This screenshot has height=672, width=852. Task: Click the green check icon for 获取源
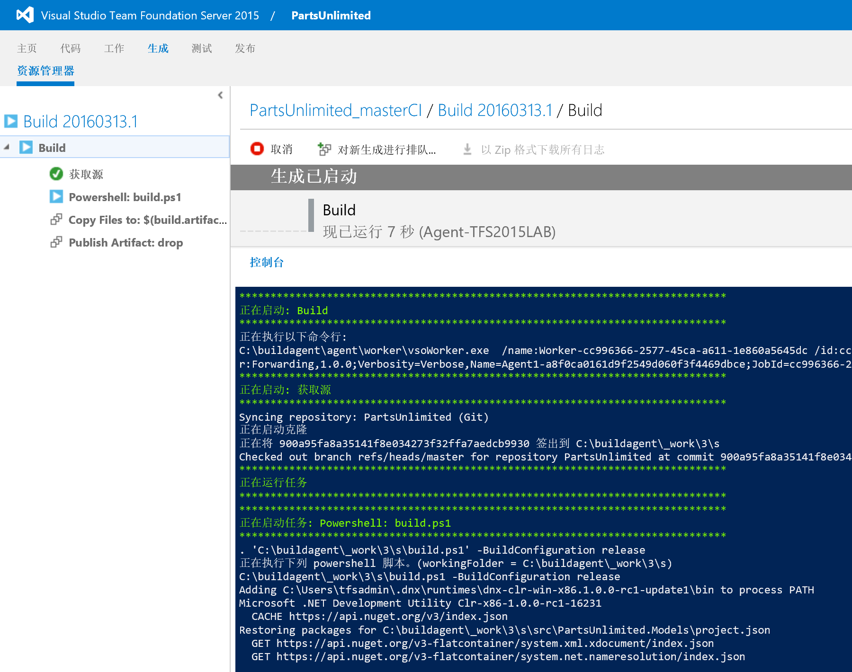pyautogui.click(x=56, y=174)
